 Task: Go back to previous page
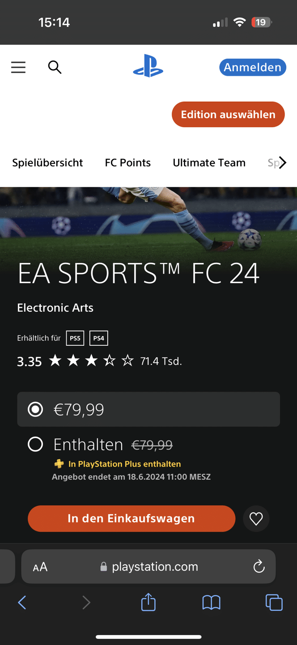[22, 602]
